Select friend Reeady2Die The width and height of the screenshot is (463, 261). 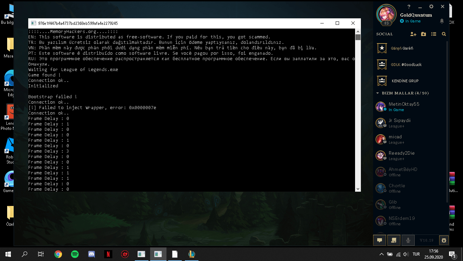click(410, 156)
